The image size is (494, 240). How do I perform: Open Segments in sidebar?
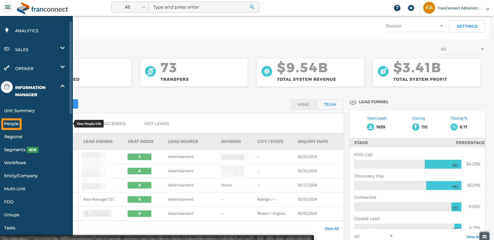pyautogui.click(x=15, y=150)
